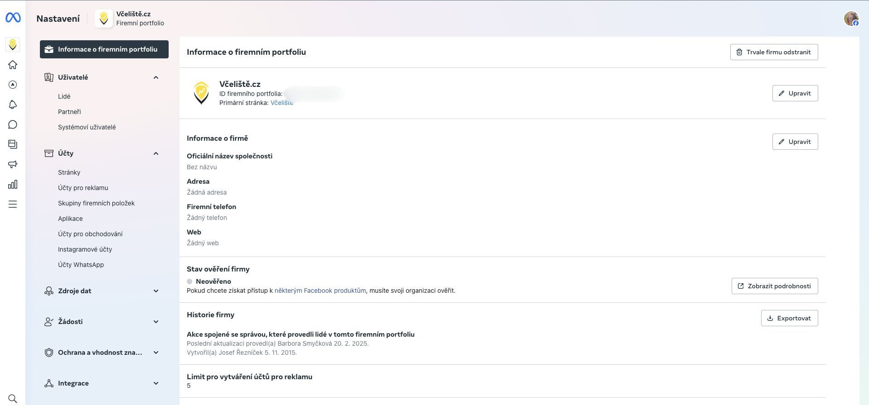This screenshot has height=405, width=869.
Task: Open Účty pro reklamu menu item
Action: click(x=83, y=188)
